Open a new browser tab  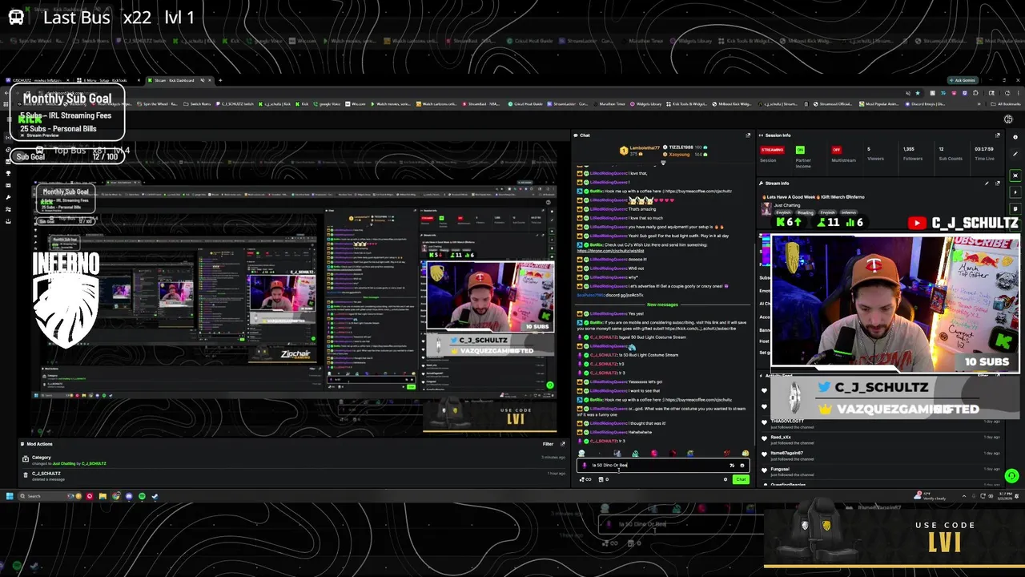pos(220,80)
